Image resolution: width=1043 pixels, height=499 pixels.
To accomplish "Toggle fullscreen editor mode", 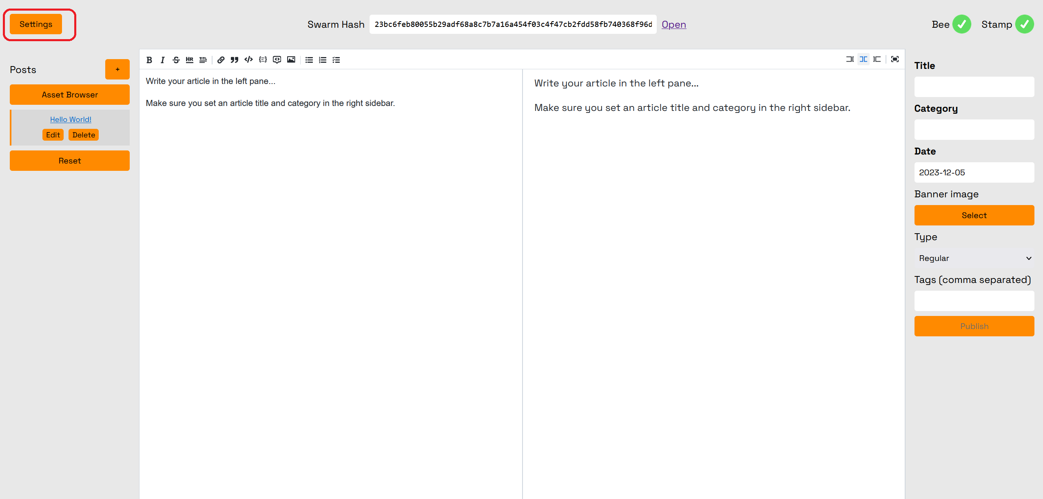I will (x=895, y=60).
